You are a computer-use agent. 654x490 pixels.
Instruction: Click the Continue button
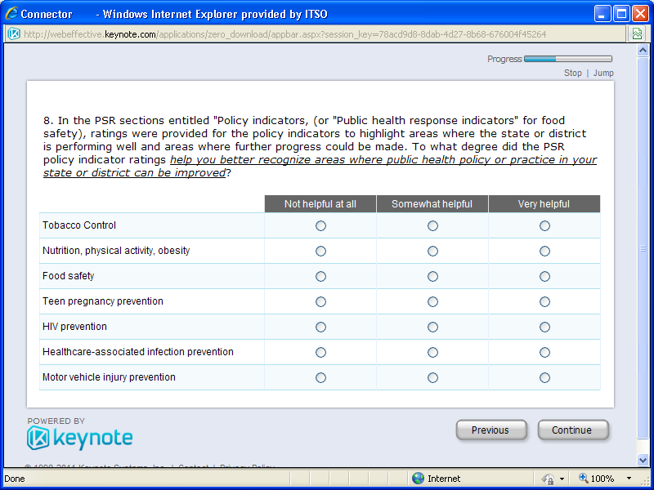pos(573,430)
